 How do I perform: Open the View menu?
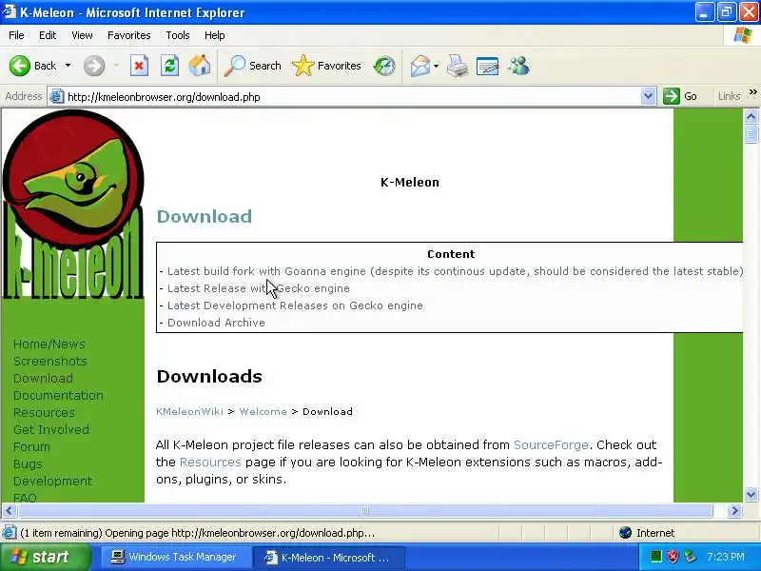pos(82,35)
